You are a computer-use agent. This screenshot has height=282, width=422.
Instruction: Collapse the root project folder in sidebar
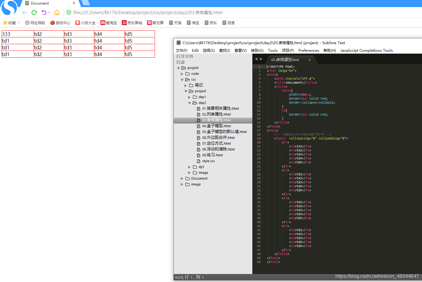(179, 68)
